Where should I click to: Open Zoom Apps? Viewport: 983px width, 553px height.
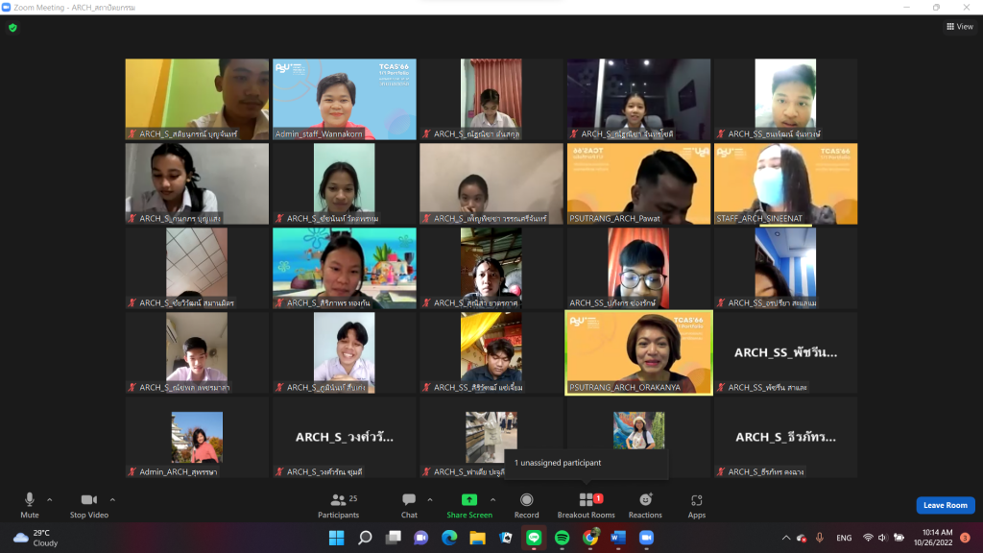[x=697, y=504]
